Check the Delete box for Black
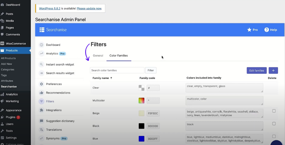Image resolution: width=285 pixels, height=145 pixels. point(274,124)
